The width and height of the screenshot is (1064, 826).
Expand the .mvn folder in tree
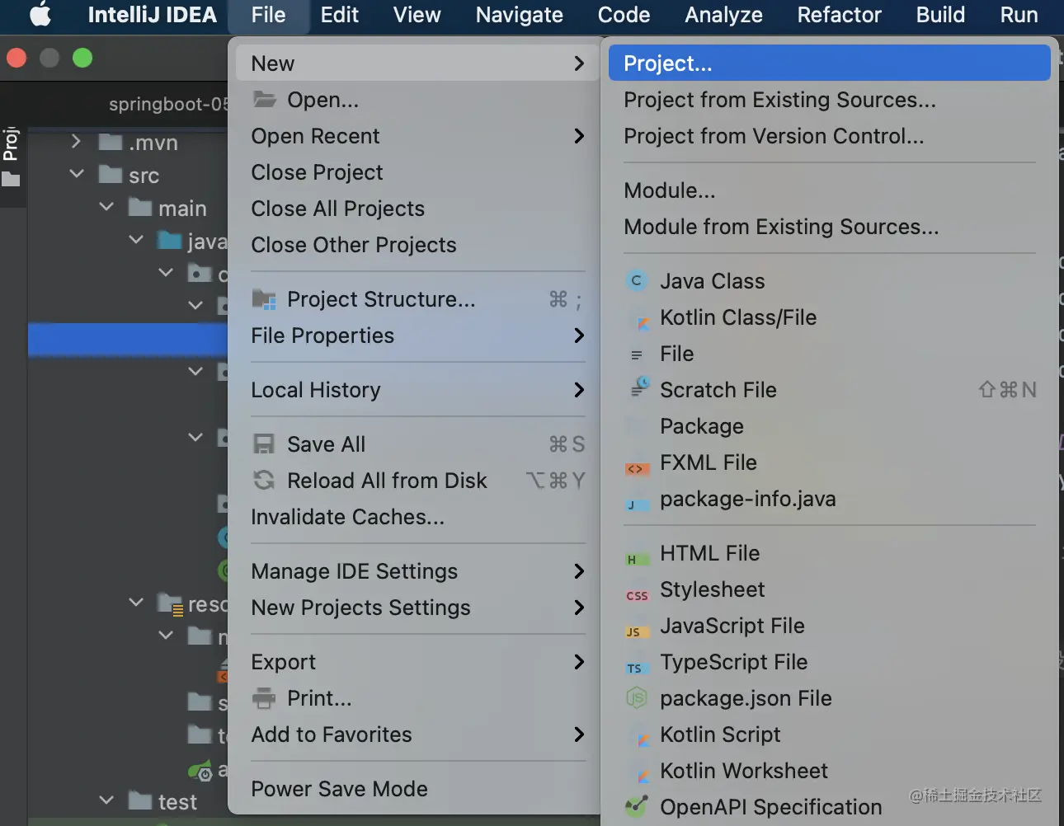tap(76, 142)
